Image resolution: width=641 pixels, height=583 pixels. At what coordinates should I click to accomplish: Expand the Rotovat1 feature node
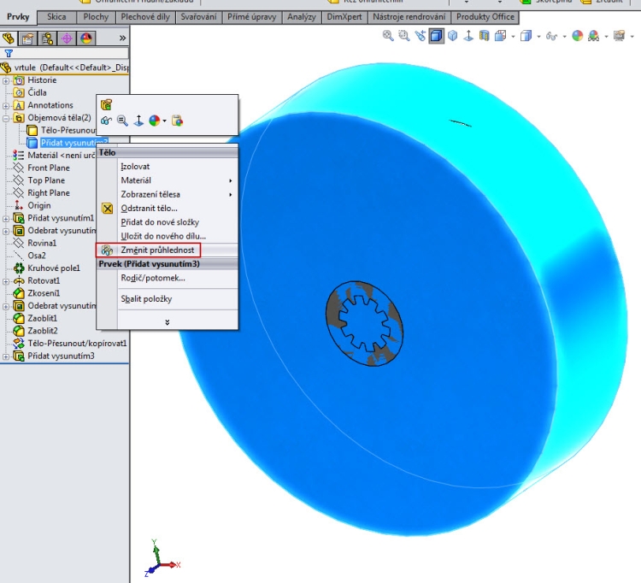click(x=6, y=281)
